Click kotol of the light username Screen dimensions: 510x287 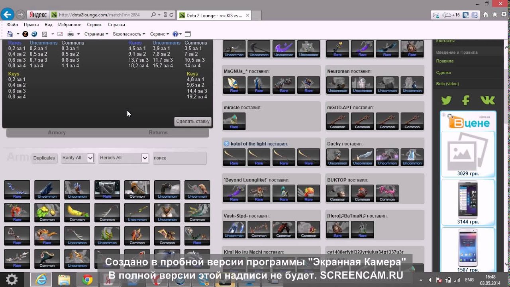click(x=248, y=143)
